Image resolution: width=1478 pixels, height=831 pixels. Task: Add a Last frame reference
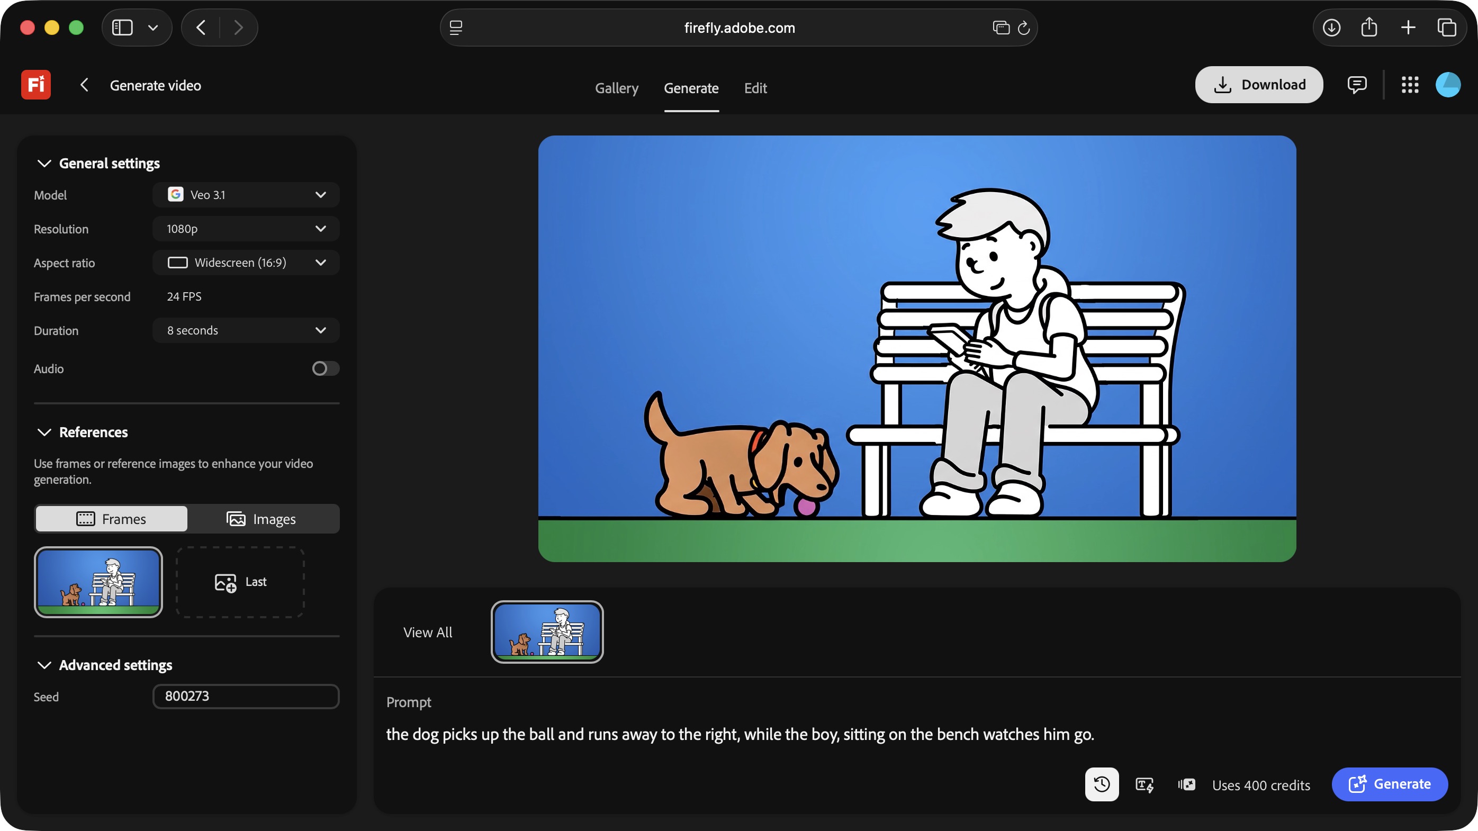click(x=240, y=582)
